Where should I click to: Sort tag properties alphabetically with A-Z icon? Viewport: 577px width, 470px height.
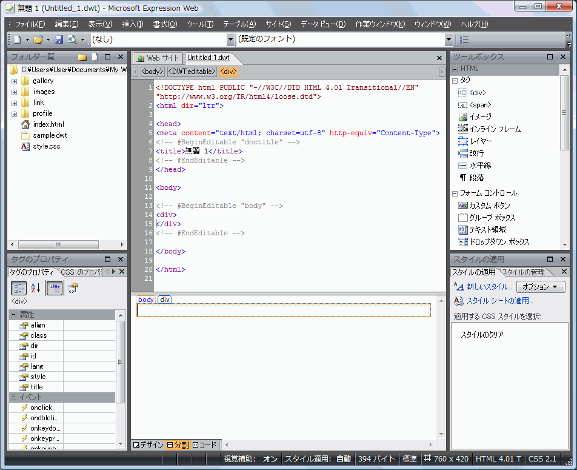point(36,288)
